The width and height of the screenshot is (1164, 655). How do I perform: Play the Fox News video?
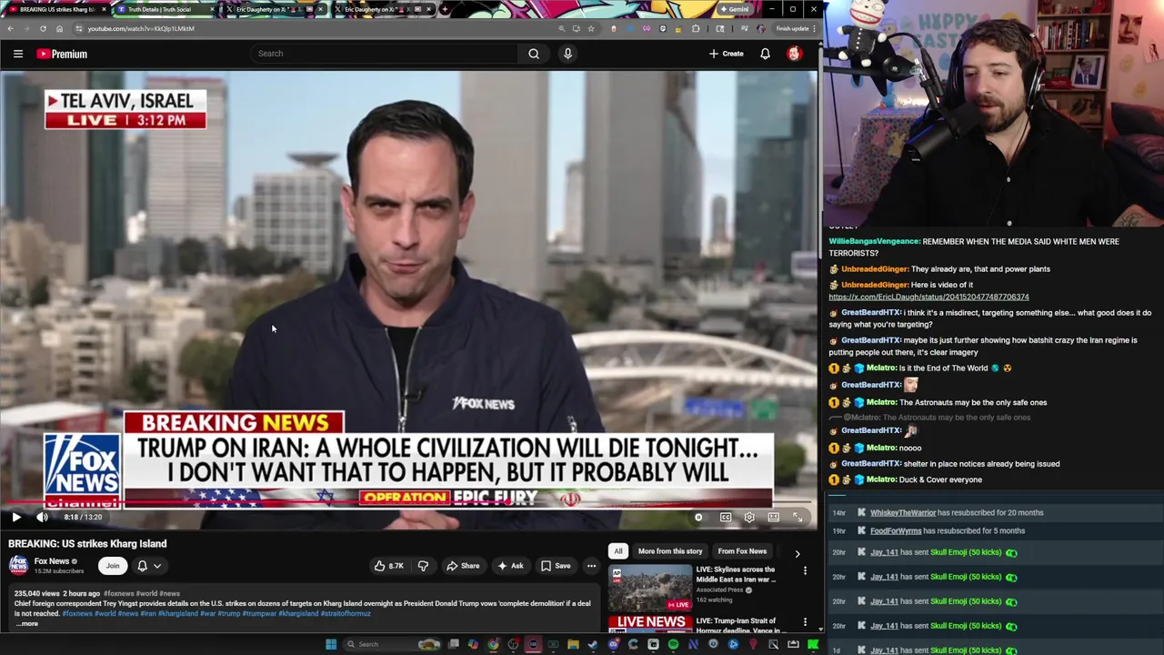point(15,517)
